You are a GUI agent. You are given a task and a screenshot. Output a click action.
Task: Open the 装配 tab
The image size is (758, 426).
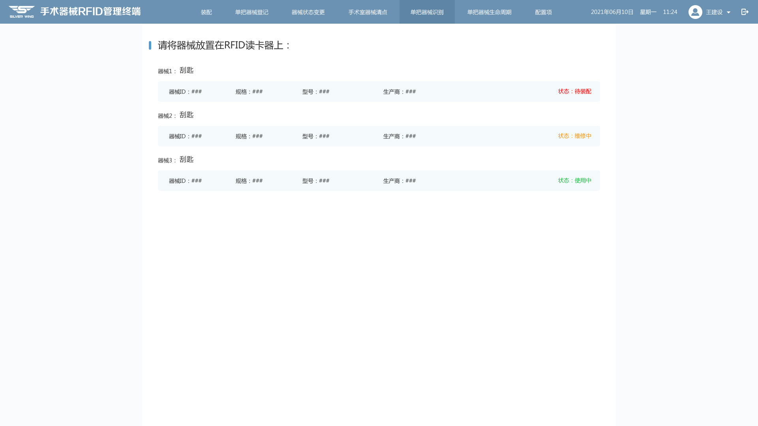pos(206,12)
